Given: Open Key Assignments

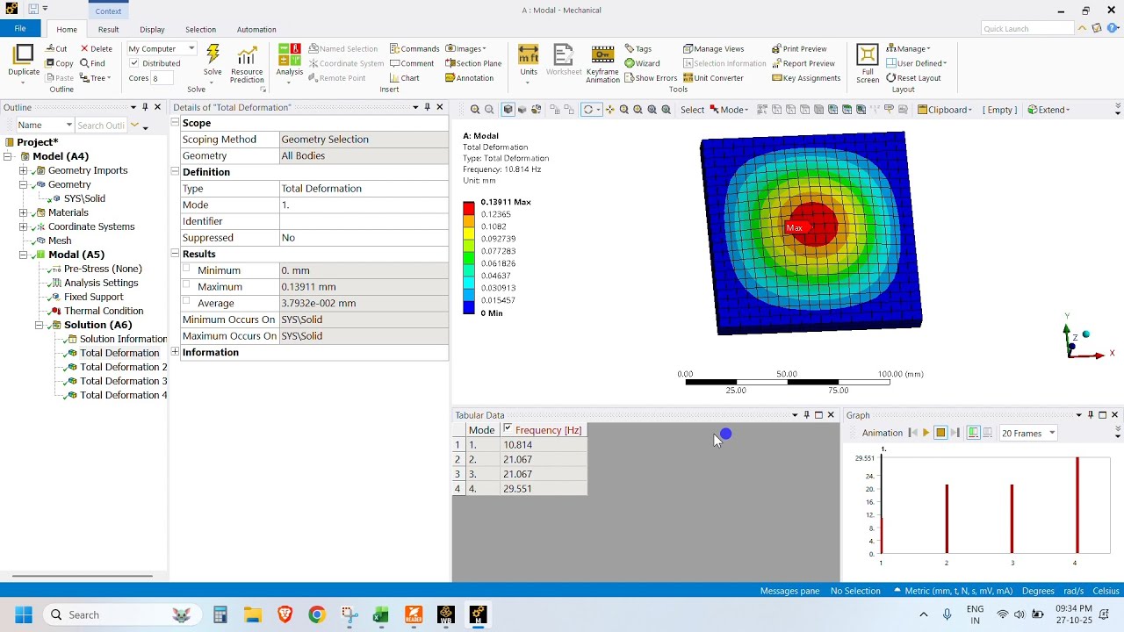Looking at the screenshot, I should point(806,78).
